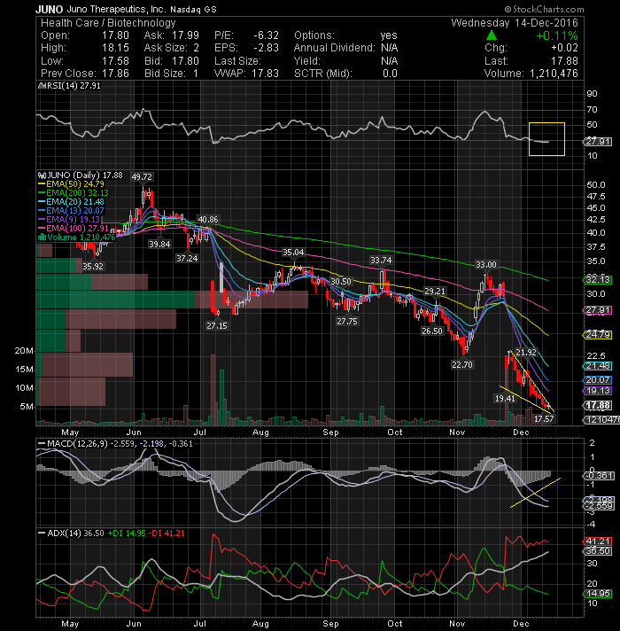This screenshot has height=631, width=620.
Task: Click the 19.41 price label
Action: click(505, 399)
